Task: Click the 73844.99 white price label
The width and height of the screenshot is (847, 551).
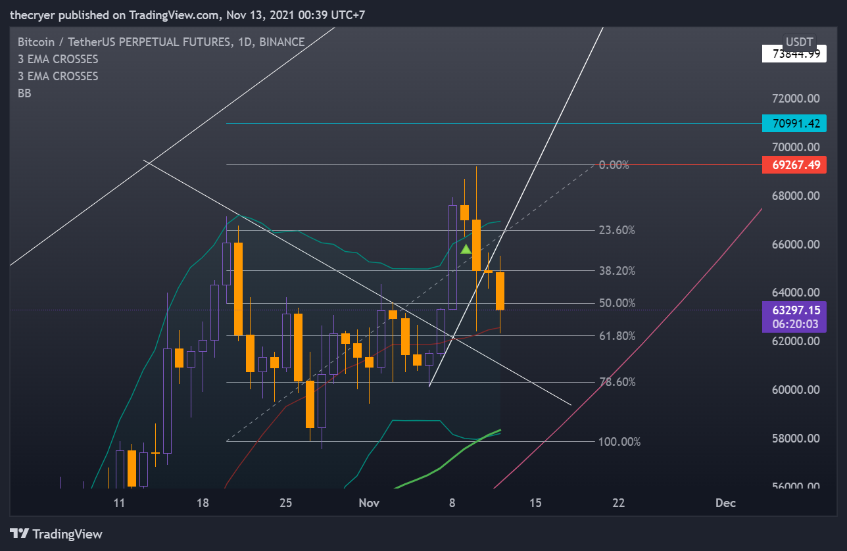Action: tap(794, 54)
